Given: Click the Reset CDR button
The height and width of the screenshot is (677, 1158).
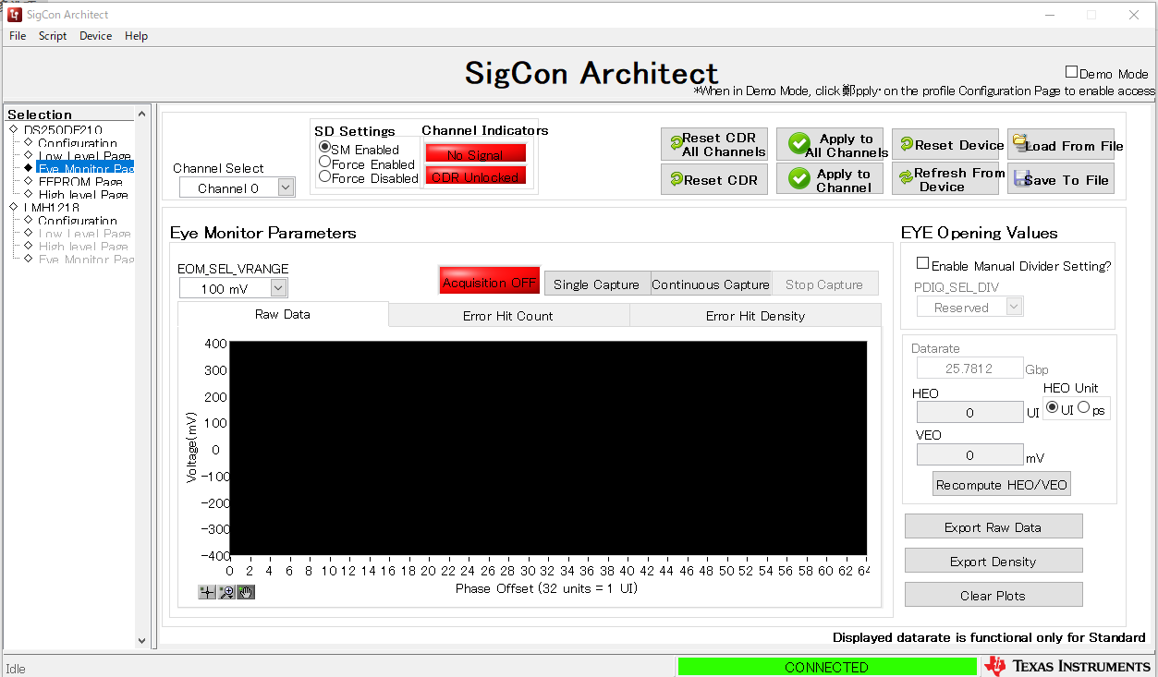Looking at the screenshot, I should [714, 179].
